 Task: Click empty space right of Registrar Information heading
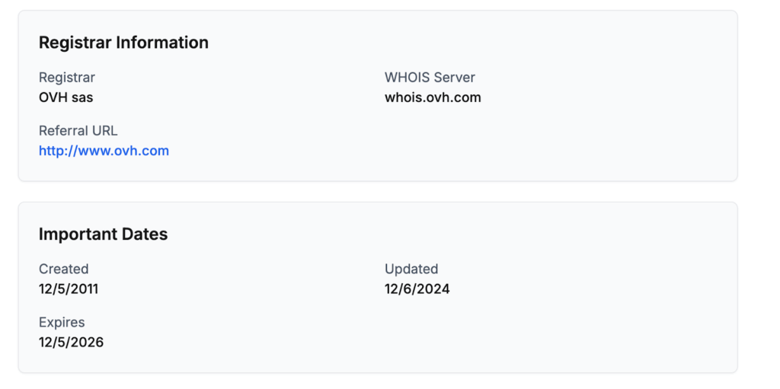click(x=457, y=43)
